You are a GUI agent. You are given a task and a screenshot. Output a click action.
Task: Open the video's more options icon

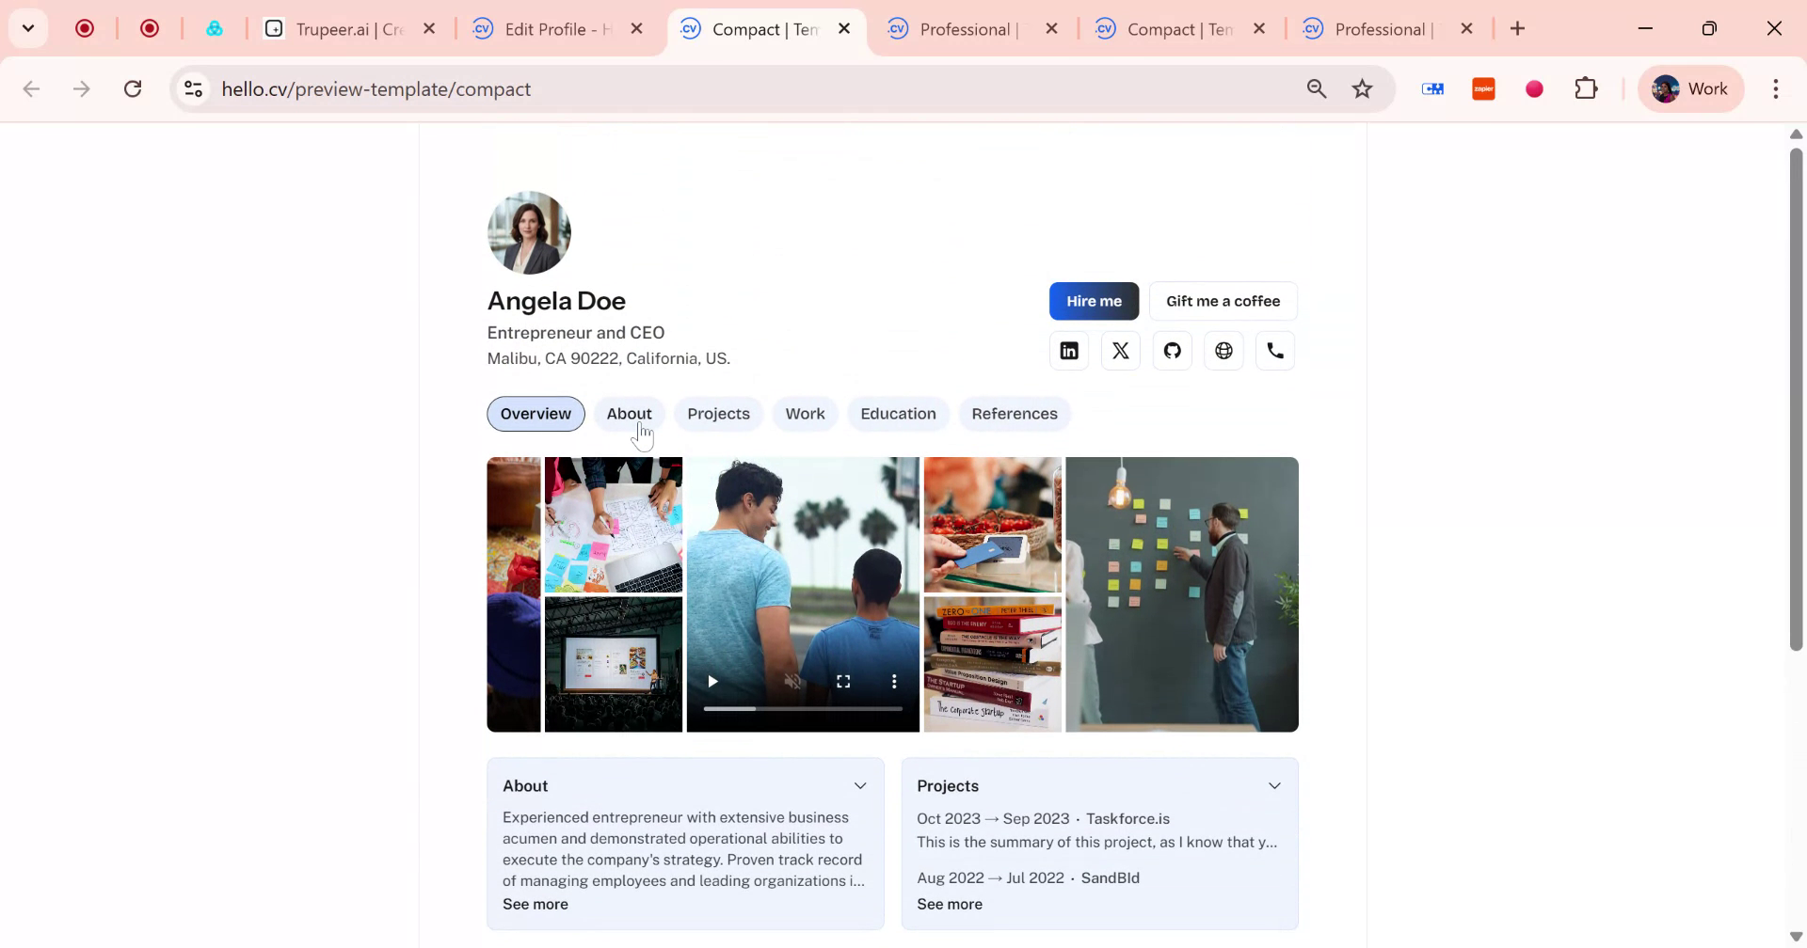coord(893,680)
